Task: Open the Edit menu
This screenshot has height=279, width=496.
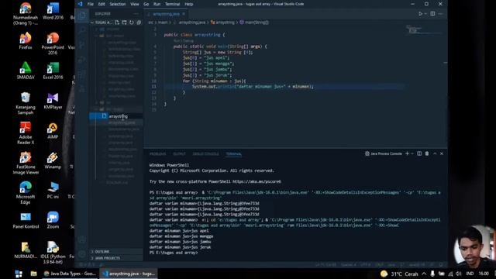Action: tap(102, 4)
